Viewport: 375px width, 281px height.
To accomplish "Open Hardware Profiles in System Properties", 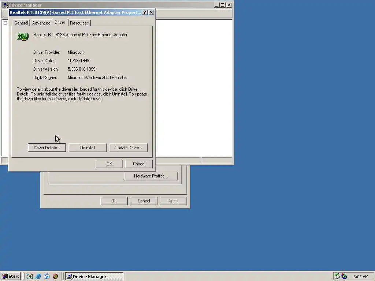I will point(151,176).
